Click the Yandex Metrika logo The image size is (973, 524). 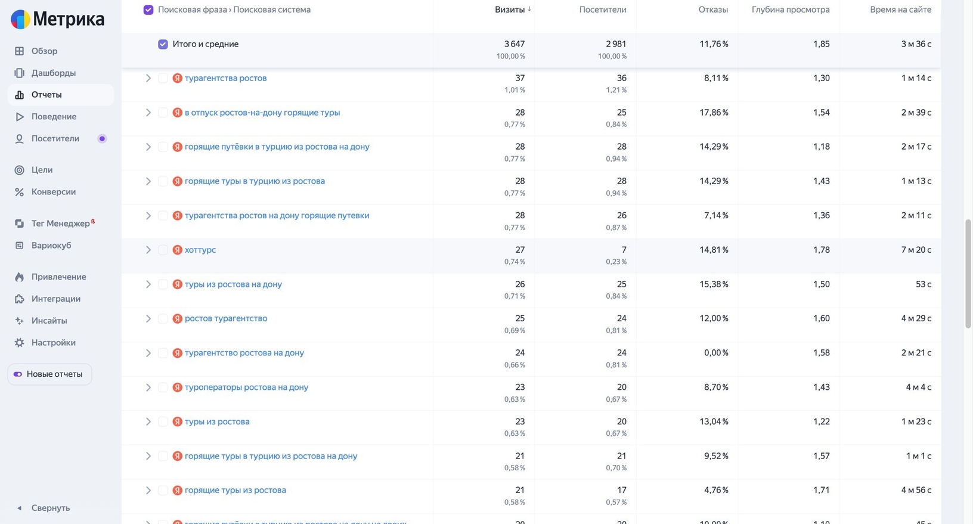[x=57, y=20]
